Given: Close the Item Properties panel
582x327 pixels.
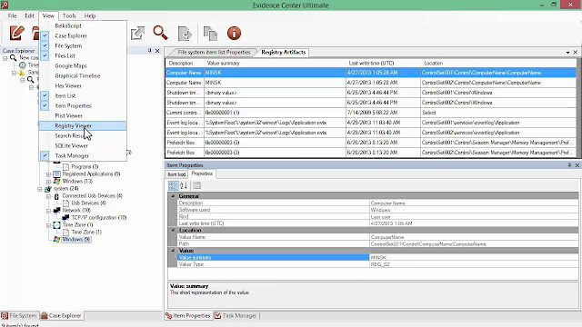Looking at the screenshot, I should (577, 165).
